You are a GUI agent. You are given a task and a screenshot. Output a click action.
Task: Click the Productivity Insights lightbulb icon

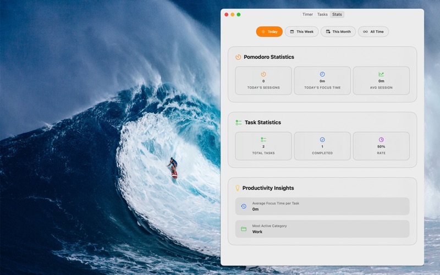pyautogui.click(x=238, y=188)
